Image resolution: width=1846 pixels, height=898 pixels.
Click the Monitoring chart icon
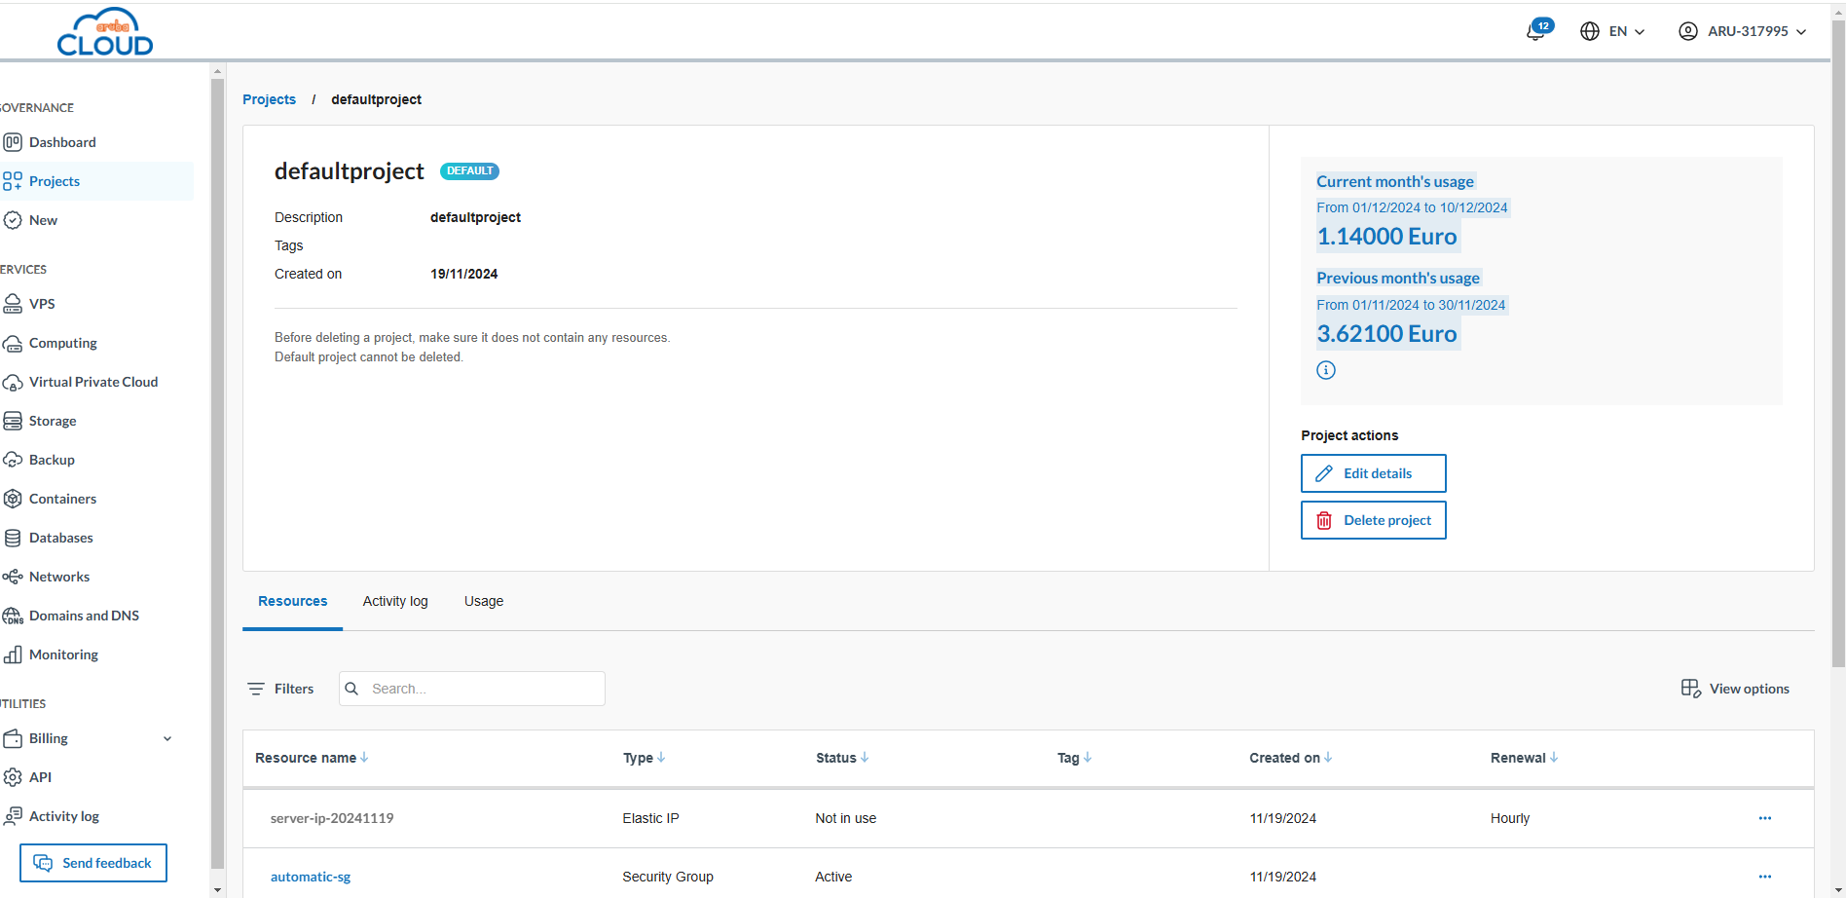pos(13,655)
